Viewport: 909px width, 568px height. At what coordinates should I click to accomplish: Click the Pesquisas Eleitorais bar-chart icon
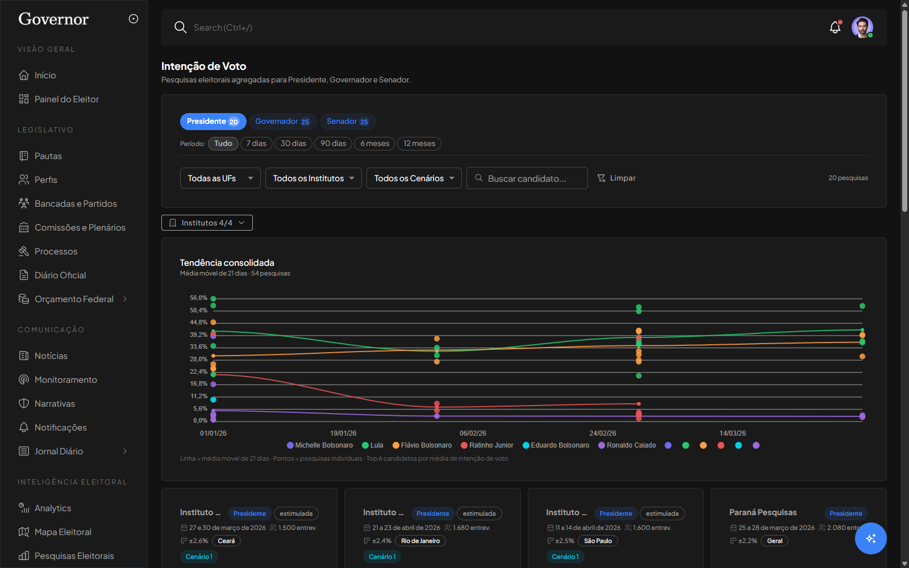pos(24,556)
